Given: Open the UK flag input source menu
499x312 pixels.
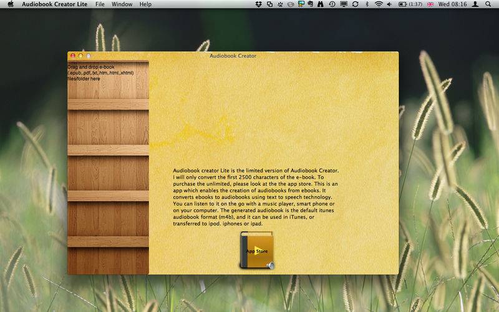Looking at the screenshot, I should [x=430, y=4].
